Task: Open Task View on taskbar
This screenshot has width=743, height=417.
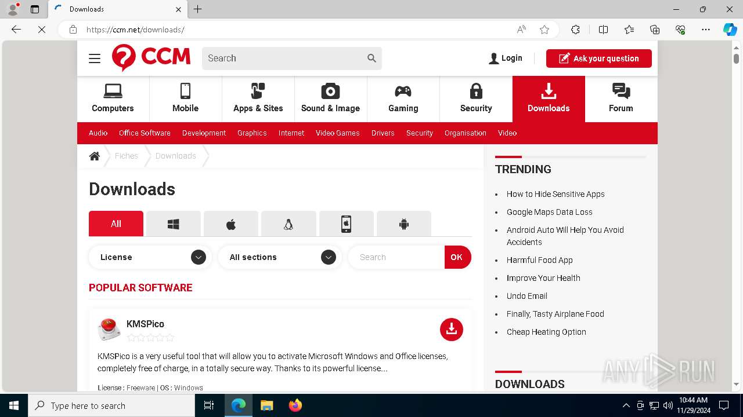Action: pyautogui.click(x=209, y=405)
